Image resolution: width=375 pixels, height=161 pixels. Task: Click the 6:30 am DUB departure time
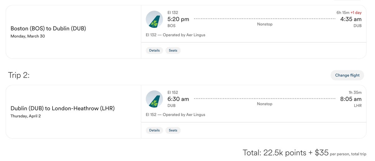pyautogui.click(x=178, y=99)
